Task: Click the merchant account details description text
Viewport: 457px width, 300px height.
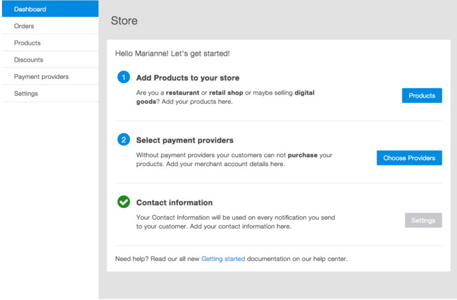Action: 234,159
